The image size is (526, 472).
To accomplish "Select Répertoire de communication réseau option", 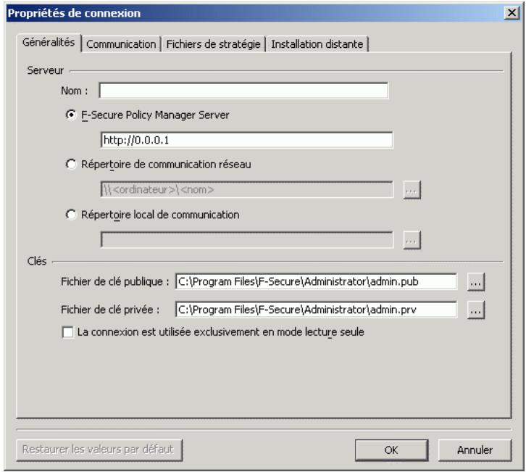I will tap(71, 165).
